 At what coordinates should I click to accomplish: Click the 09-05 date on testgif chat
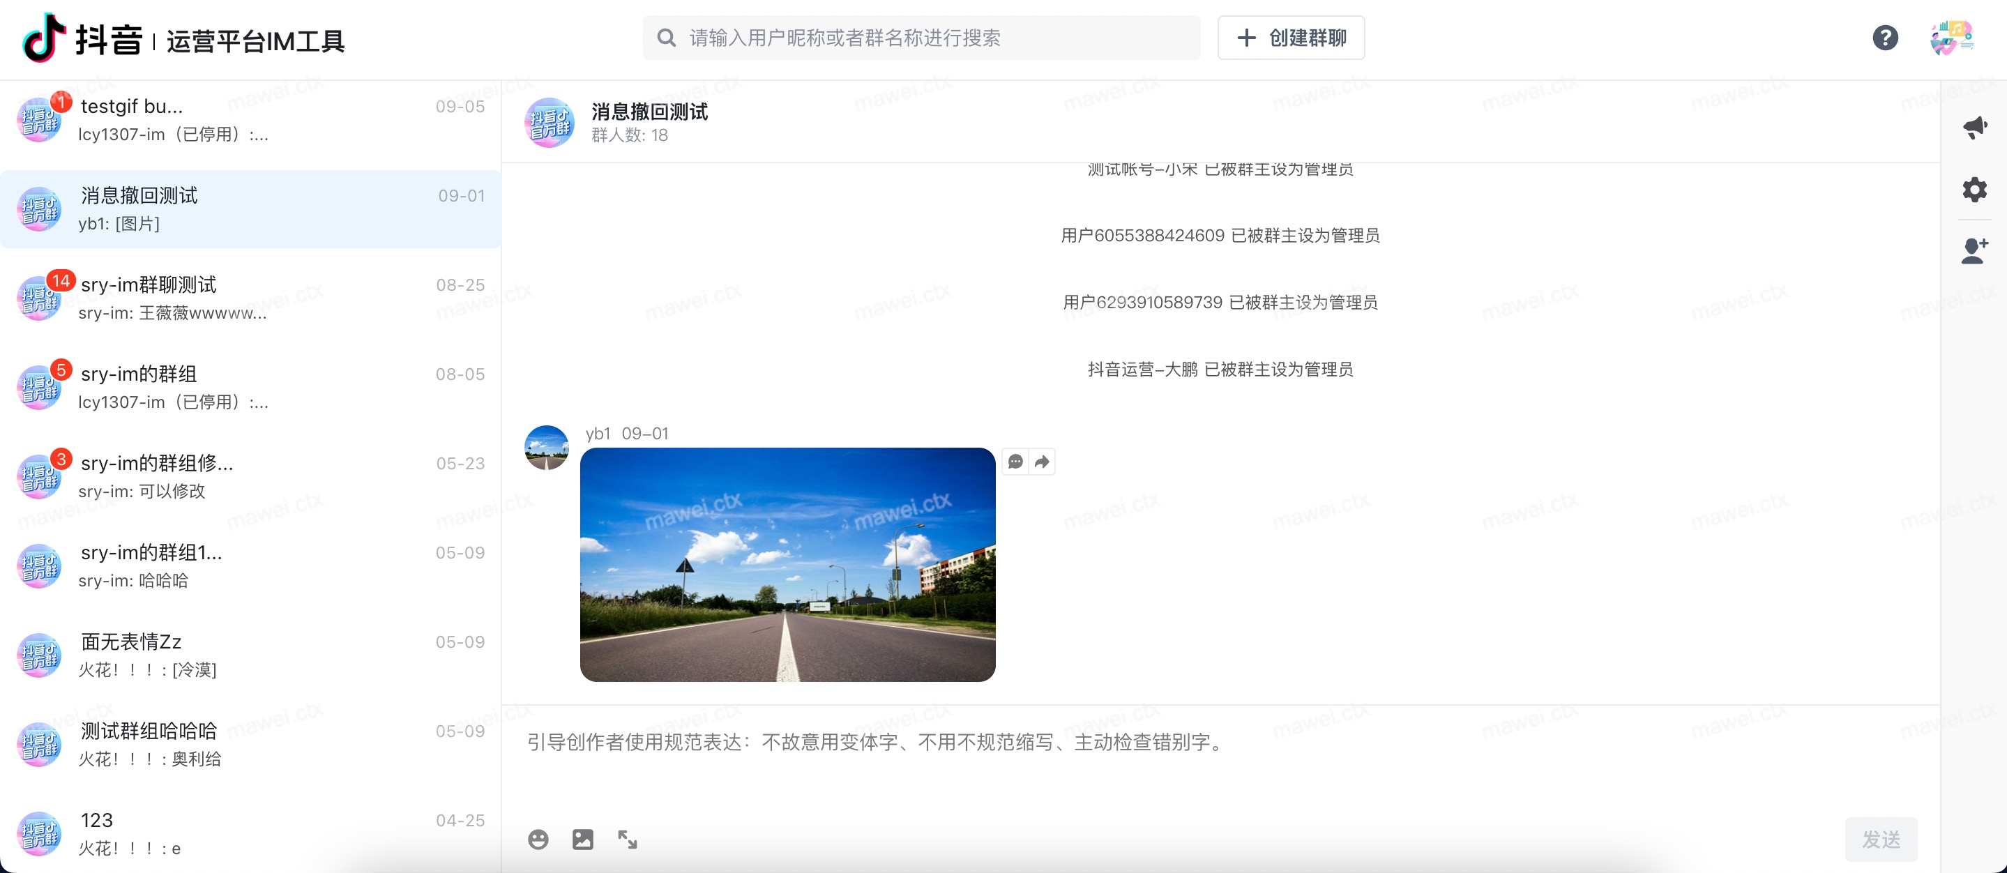(x=460, y=107)
